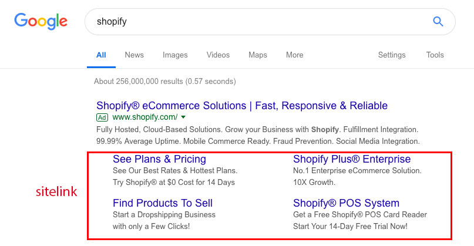
Task: Open the Find Products To Sell sitelink
Action: click(163, 203)
